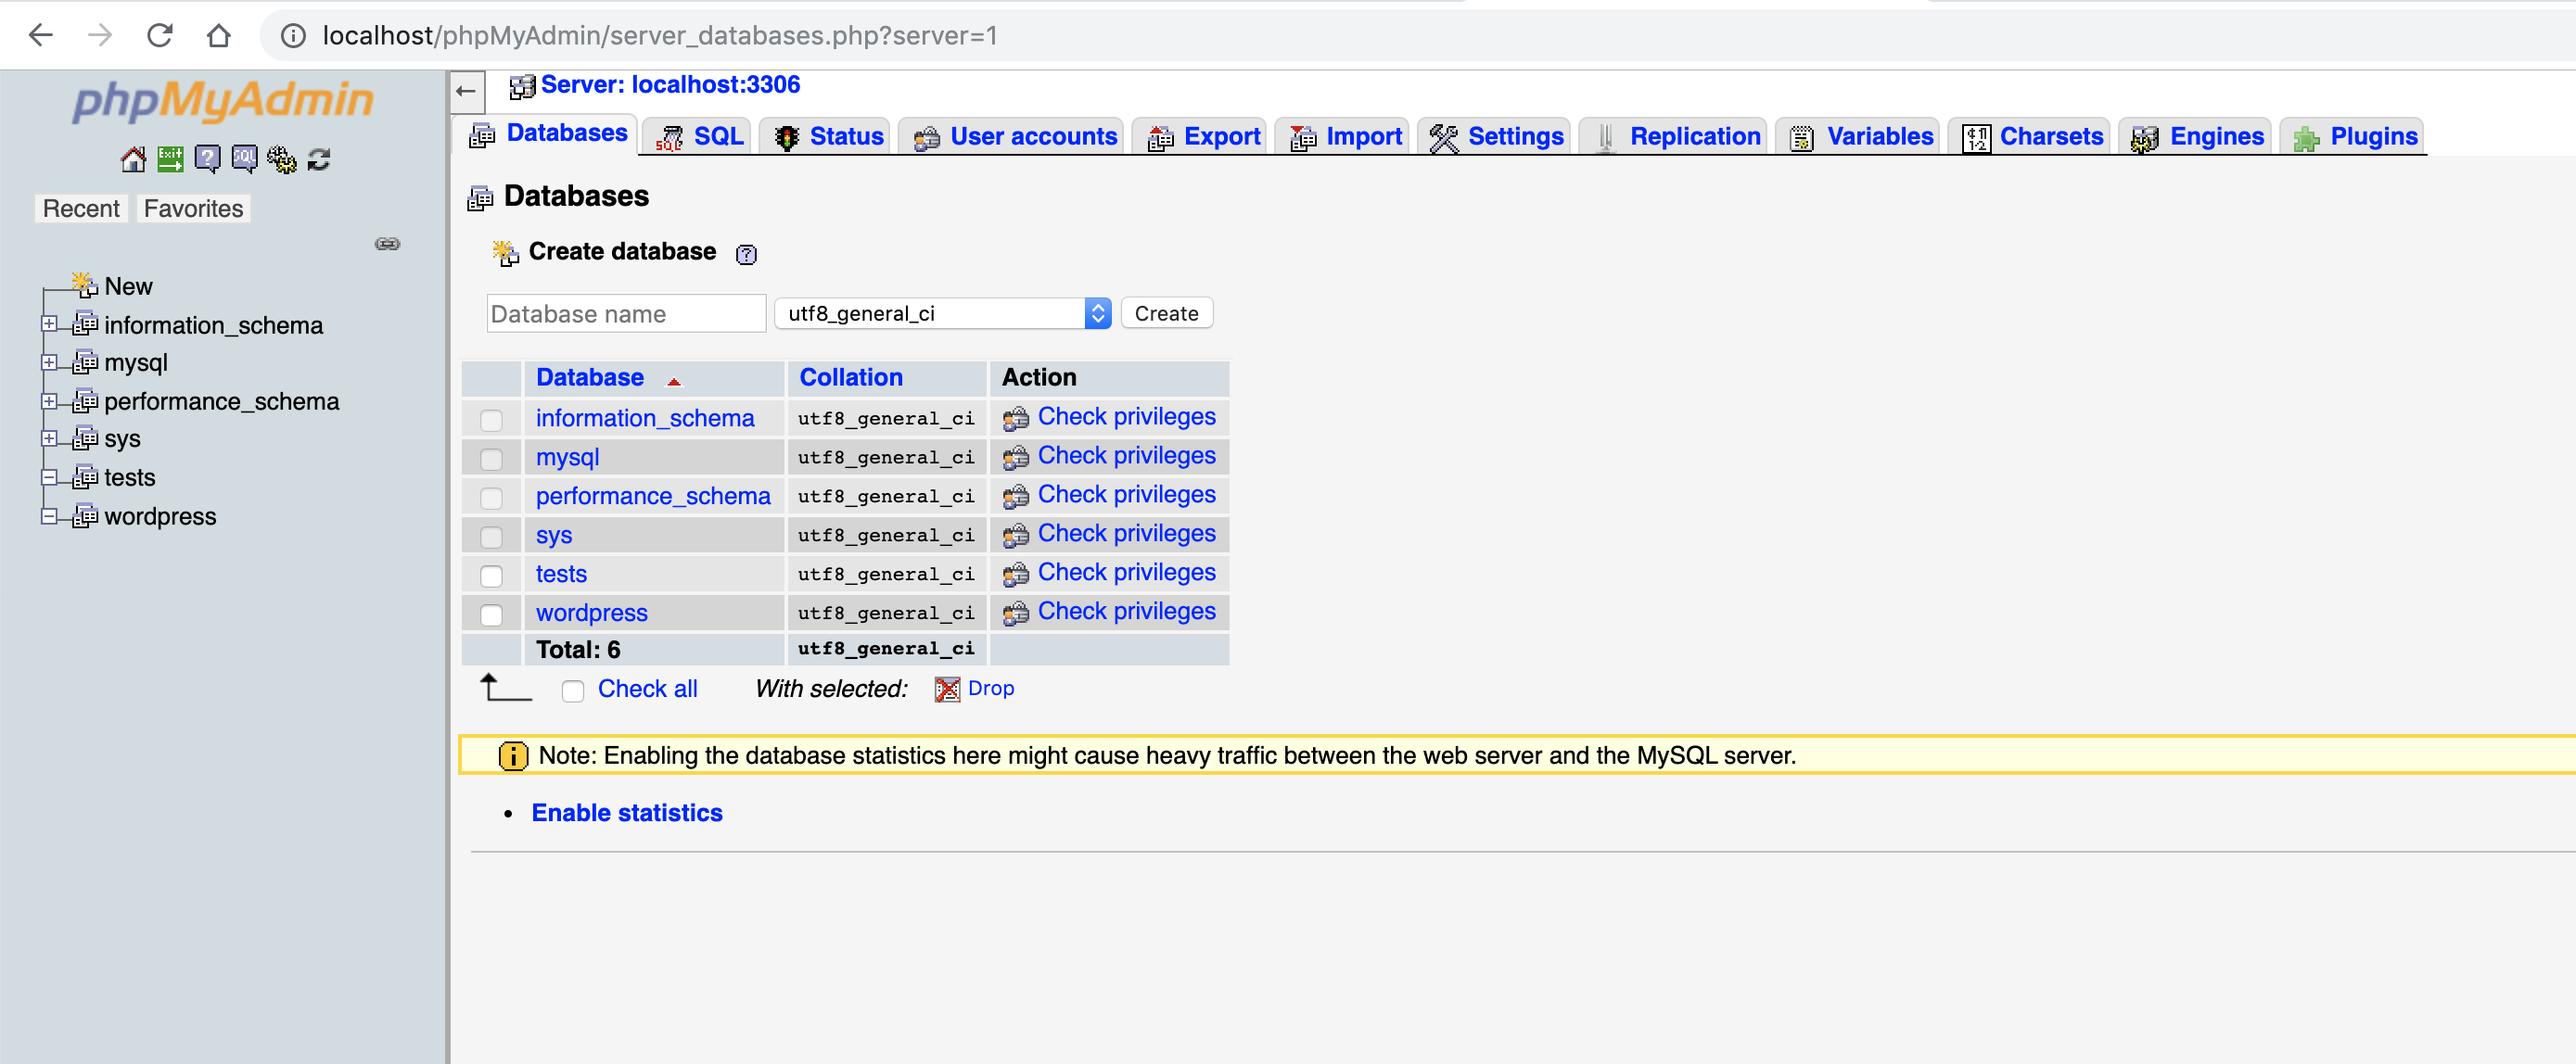Tick the sys row checkbox

pyautogui.click(x=491, y=537)
